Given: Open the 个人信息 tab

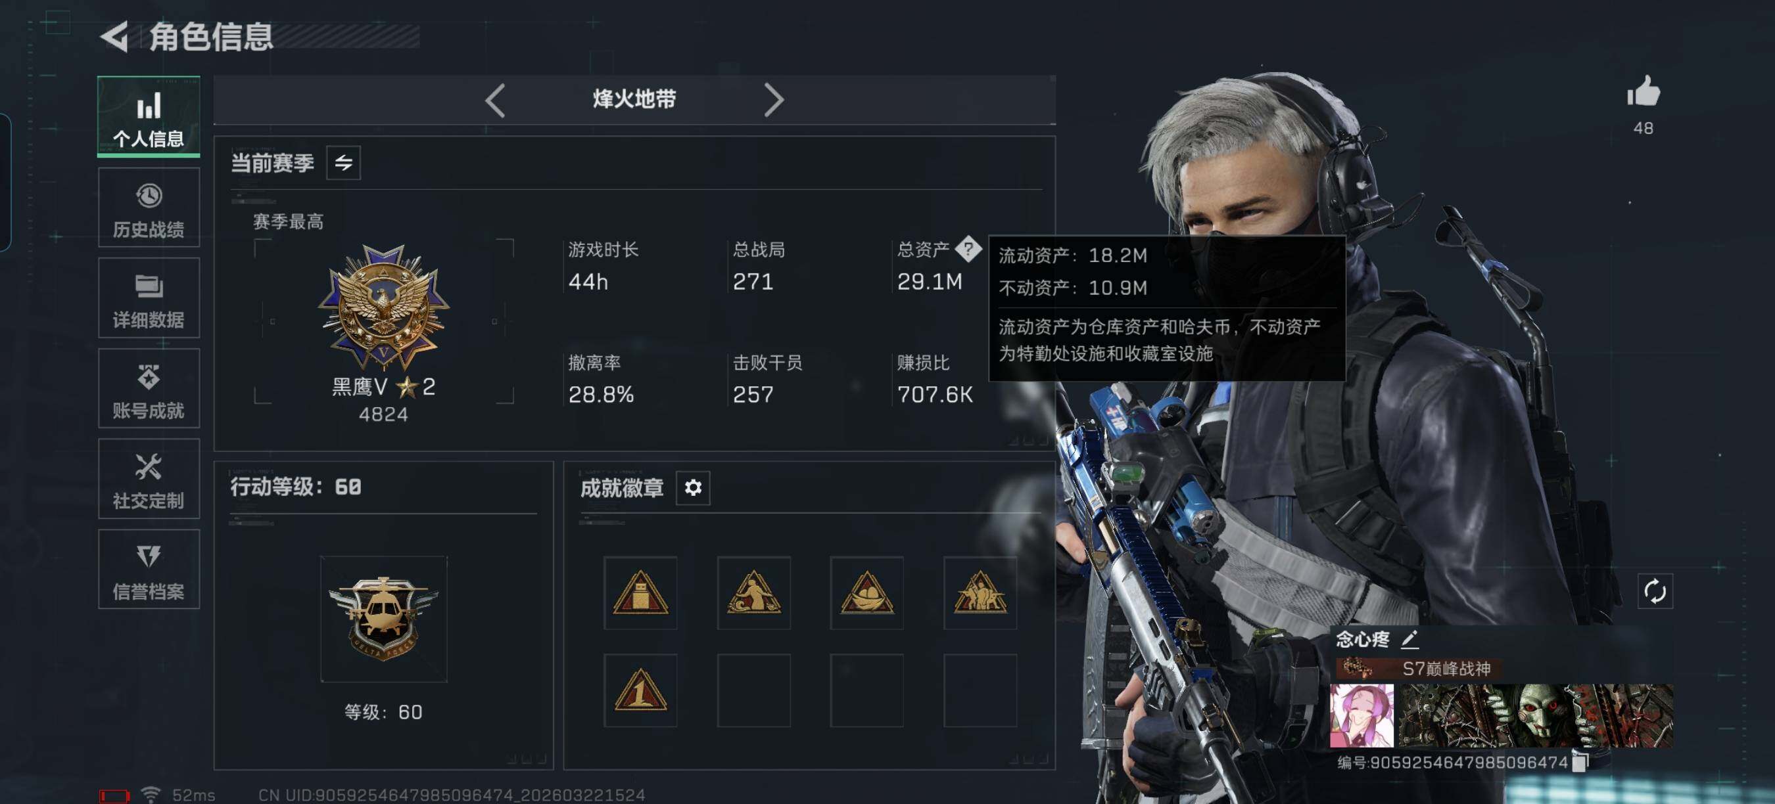Looking at the screenshot, I should point(149,116).
